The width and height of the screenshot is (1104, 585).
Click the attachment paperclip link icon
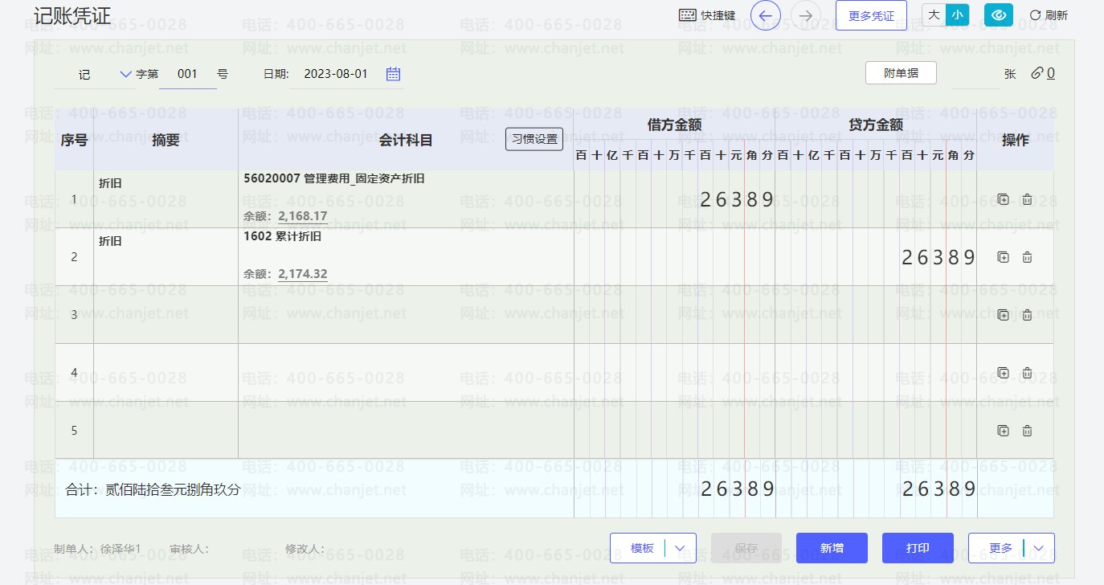(1037, 73)
